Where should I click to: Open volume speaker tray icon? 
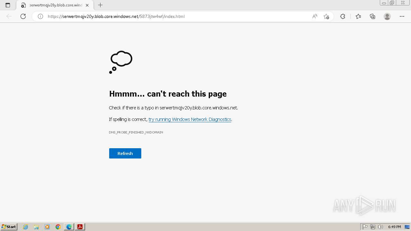click(x=380, y=227)
